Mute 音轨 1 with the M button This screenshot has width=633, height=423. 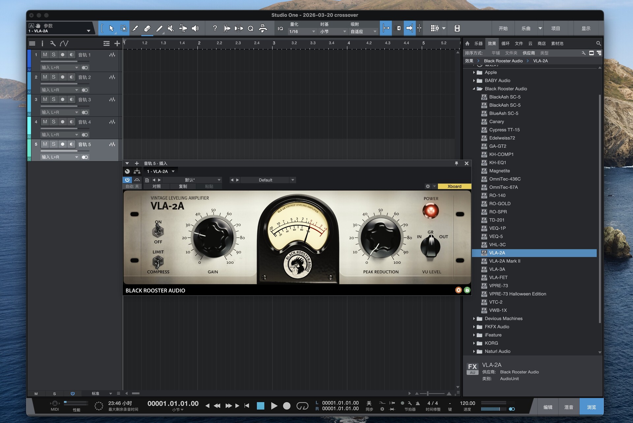point(45,55)
